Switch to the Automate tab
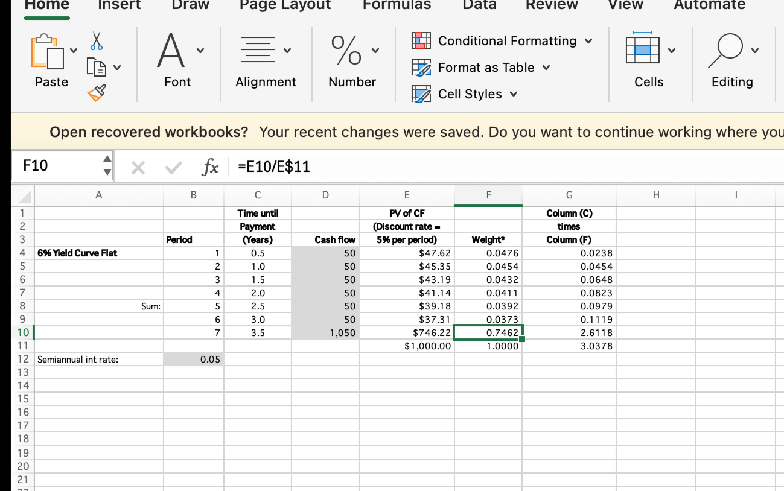This screenshot has height=491, width=784. point(709,5)
